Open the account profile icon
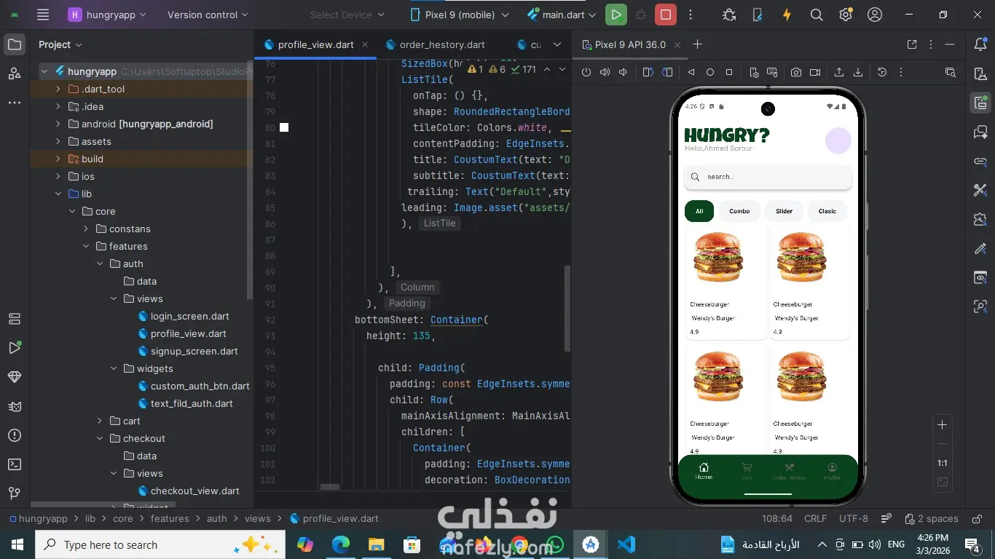995x559 pixels. coord(875,15)
